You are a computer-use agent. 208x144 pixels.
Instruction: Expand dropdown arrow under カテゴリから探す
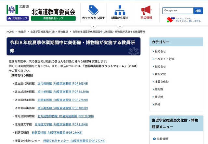(94, 26)
